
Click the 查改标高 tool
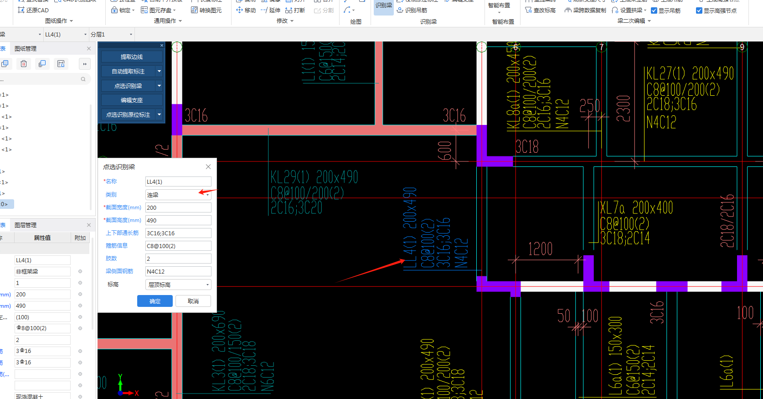click(x=540, y=10)
